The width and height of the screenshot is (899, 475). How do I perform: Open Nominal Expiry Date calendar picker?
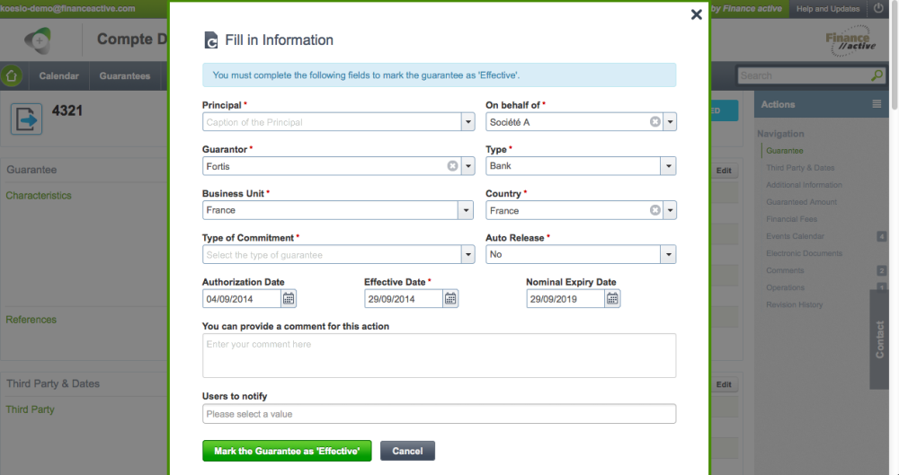point(612,298)
